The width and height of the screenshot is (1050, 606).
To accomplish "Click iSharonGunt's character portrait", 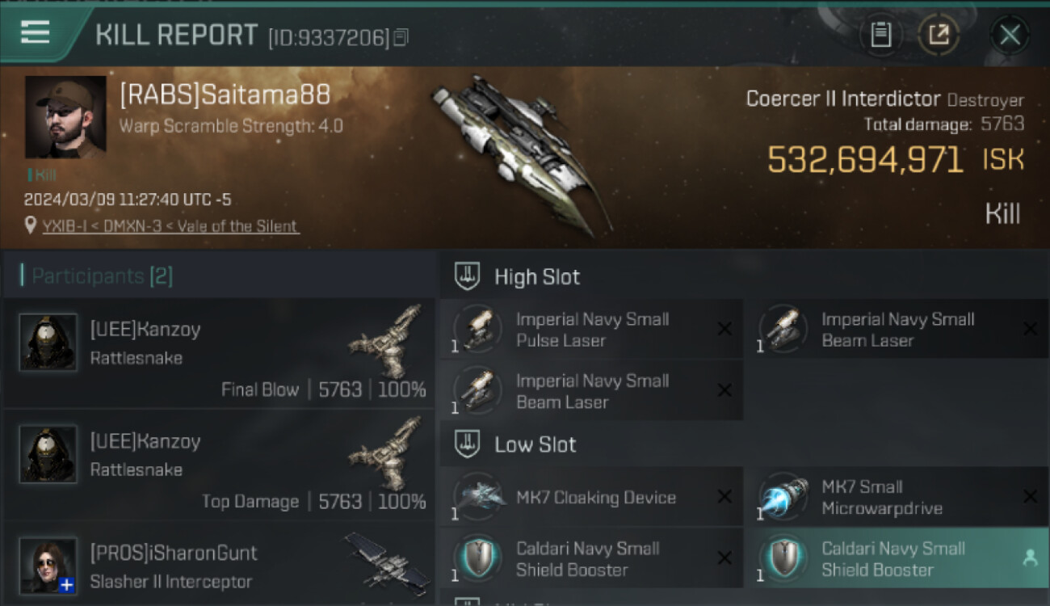I will 48,565.
